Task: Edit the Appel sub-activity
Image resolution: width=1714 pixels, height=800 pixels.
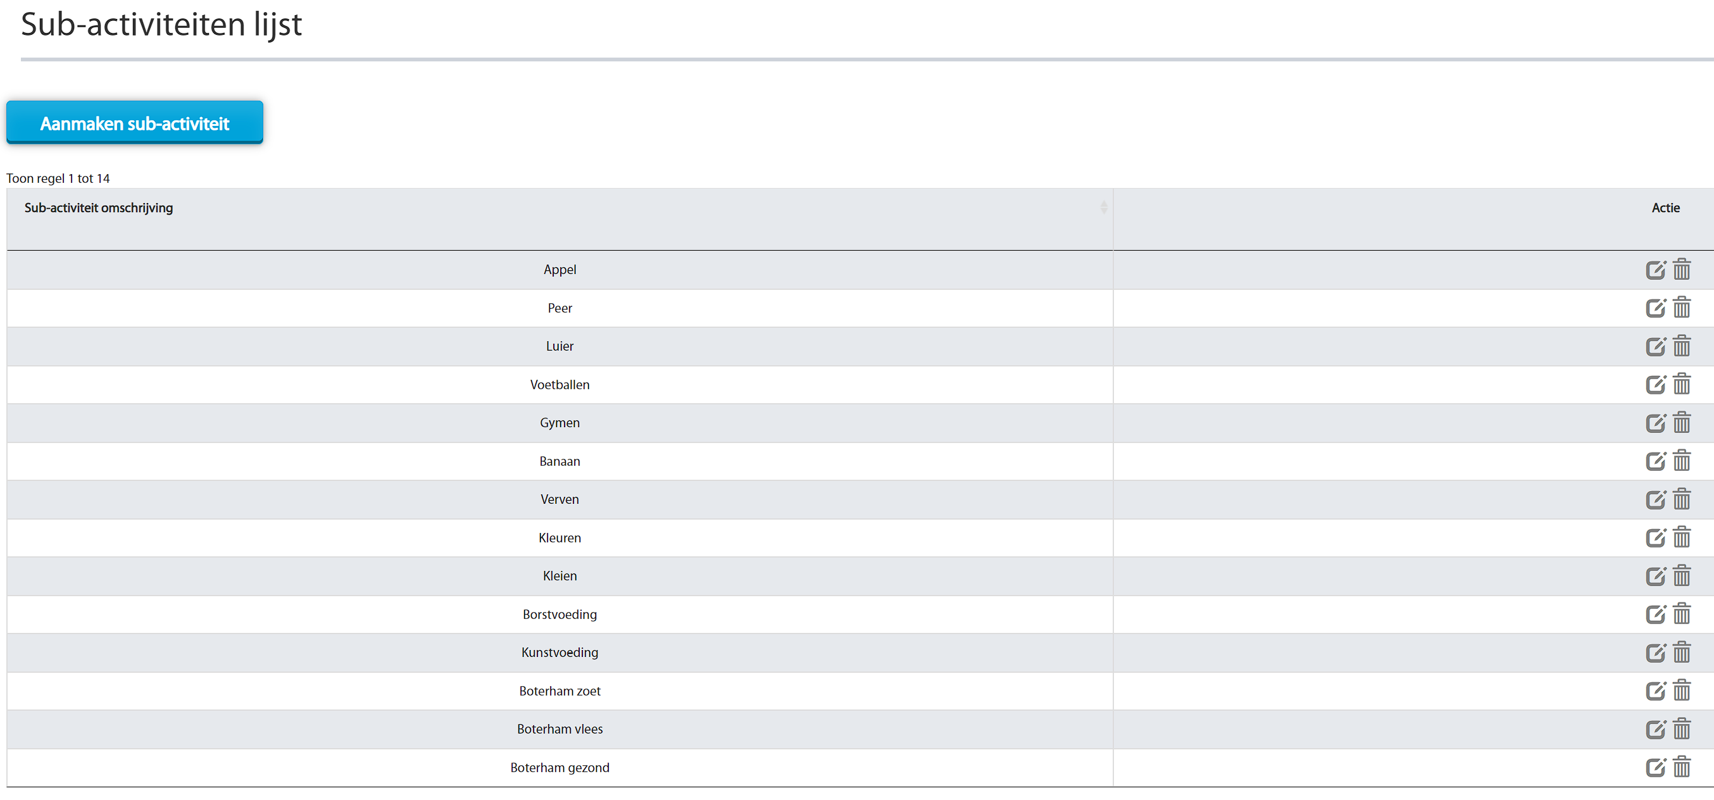Action: pyautogui.click(x=1655, y=270)
